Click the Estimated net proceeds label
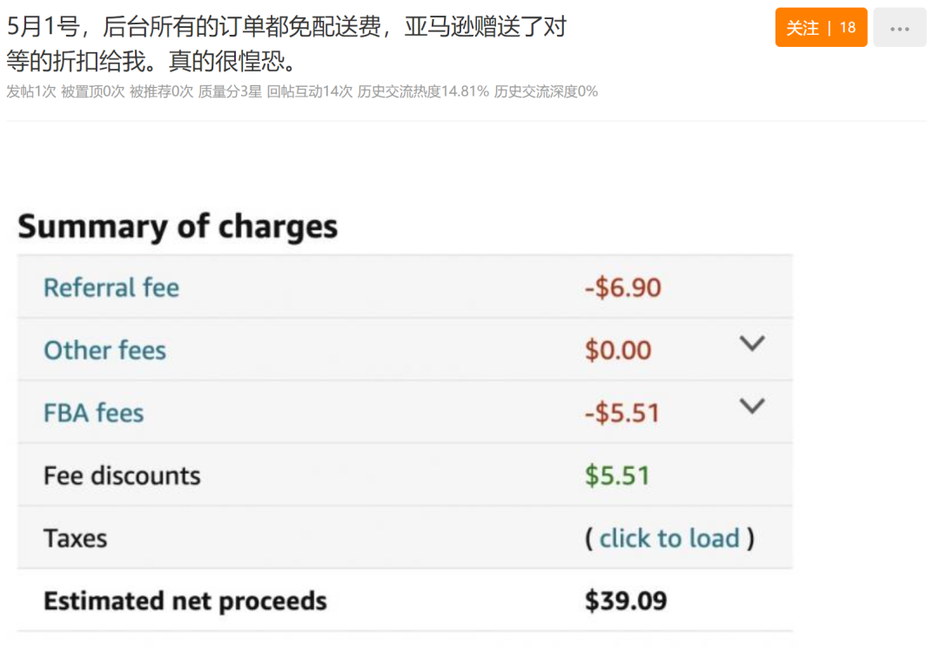Image resolution: width=940 pixels, height=651 pixels. click(185, 601)
